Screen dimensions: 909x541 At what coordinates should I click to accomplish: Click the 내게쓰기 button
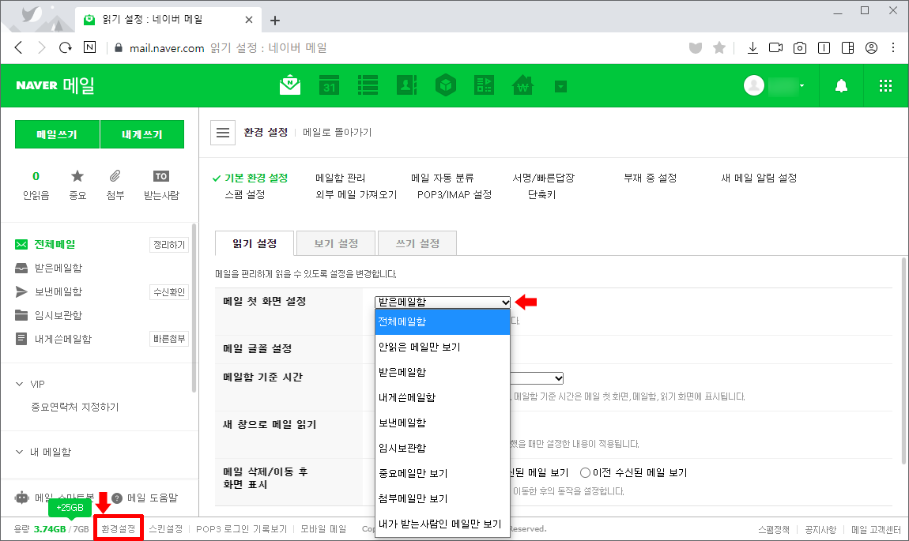(x=142, y=134)
